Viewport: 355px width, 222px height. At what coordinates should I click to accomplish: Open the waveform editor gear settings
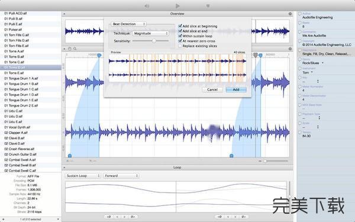pos(290,49)
